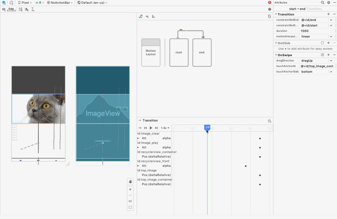
Task: Open the dragDirection dropdown
Action: 331,61
